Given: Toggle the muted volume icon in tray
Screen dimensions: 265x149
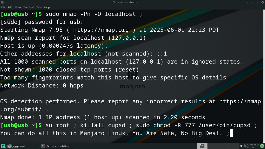Looking at the screenshot, I should click(246, 146).
